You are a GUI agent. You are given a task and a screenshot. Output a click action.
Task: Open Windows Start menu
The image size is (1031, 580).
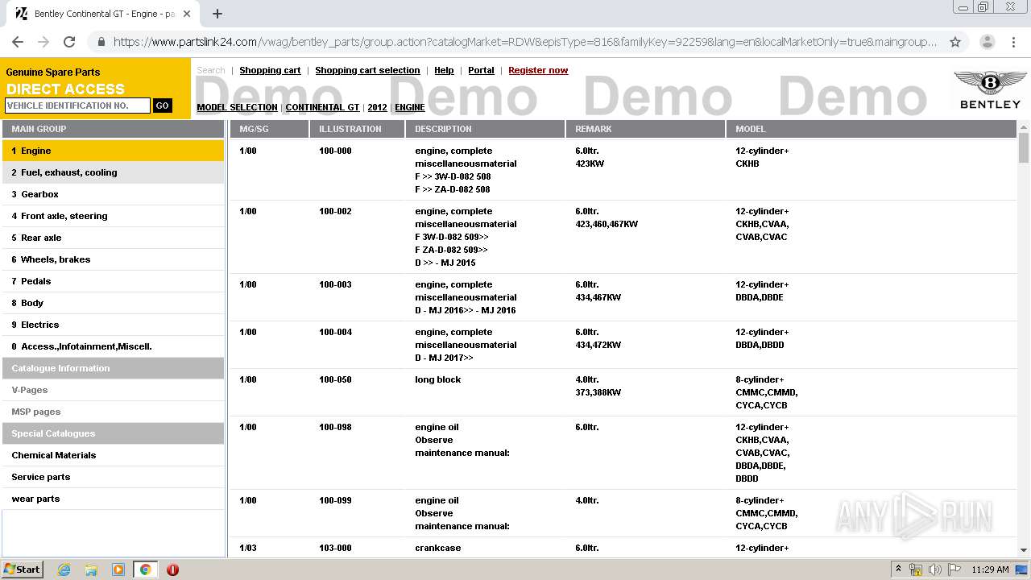pos(23,569)
